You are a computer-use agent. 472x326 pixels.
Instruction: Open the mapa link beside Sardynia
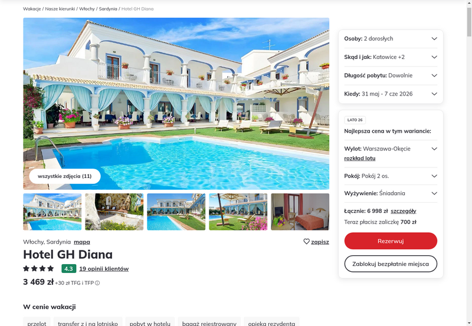point(82,242)
